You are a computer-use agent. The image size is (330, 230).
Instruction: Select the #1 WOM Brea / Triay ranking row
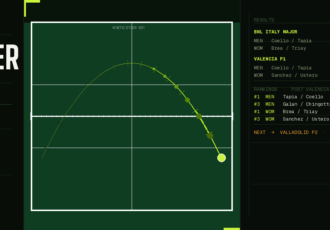(x=286, y=111)
